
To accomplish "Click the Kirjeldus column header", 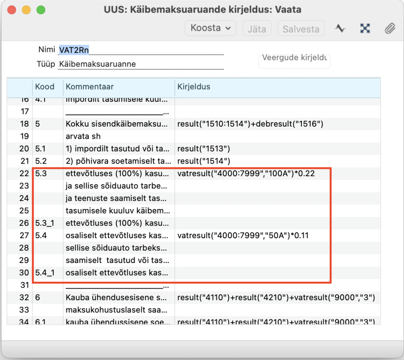I will (x=194, y=87).
